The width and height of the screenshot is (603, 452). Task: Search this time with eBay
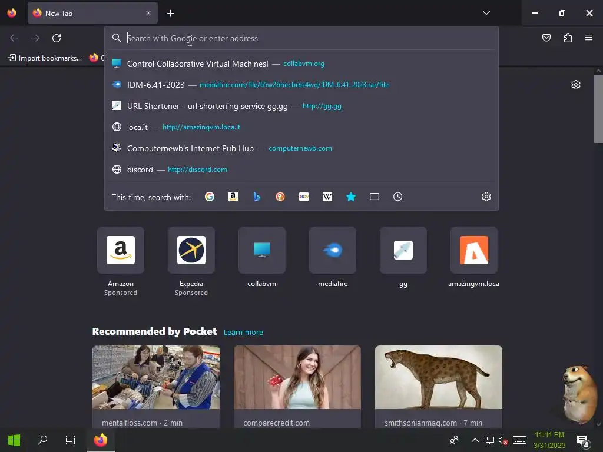coord(304,197)
